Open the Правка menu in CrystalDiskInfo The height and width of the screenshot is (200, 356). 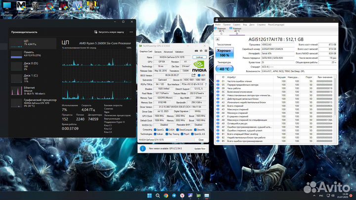[226, 25]
